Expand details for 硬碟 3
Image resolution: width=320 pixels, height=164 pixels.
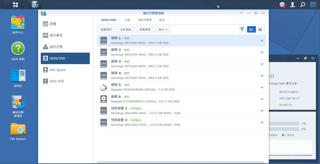(x=262, y=64)
